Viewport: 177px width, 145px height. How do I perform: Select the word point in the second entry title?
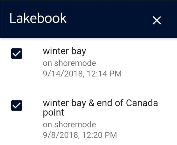point(53,113)
